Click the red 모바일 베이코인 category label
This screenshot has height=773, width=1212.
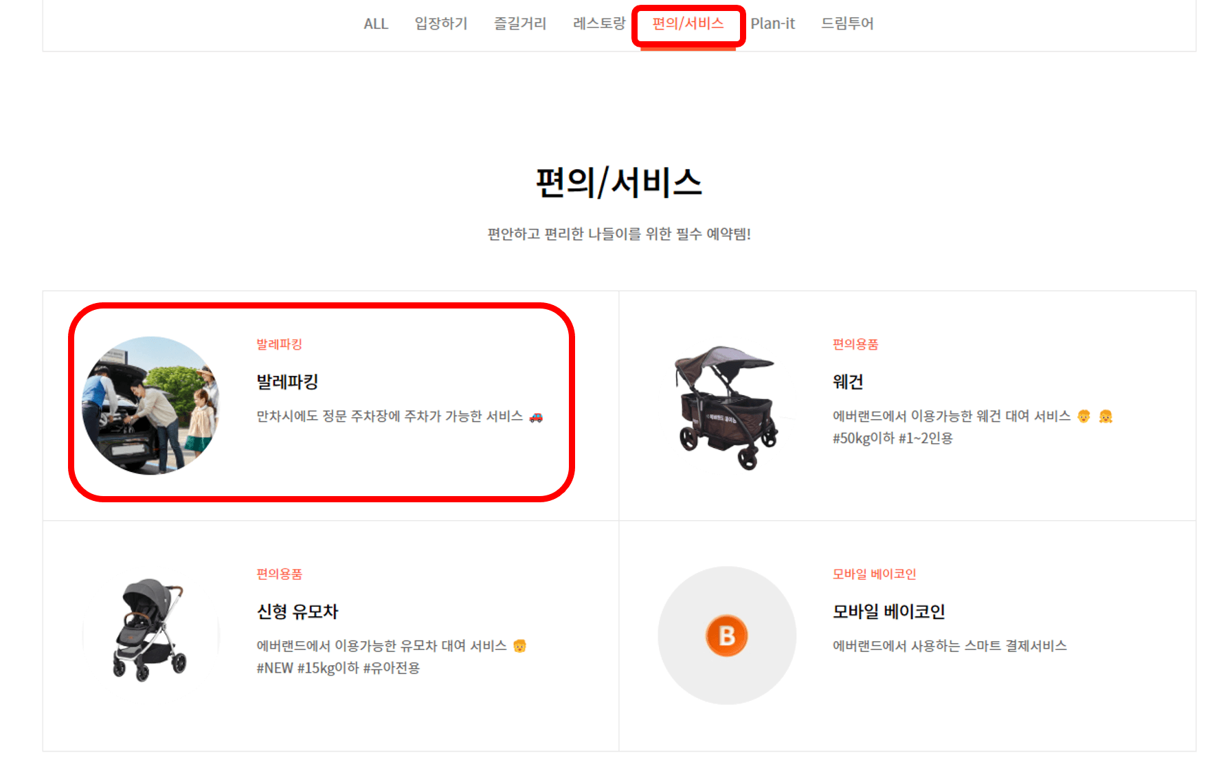pyautogui.click(x=875, y=574)
